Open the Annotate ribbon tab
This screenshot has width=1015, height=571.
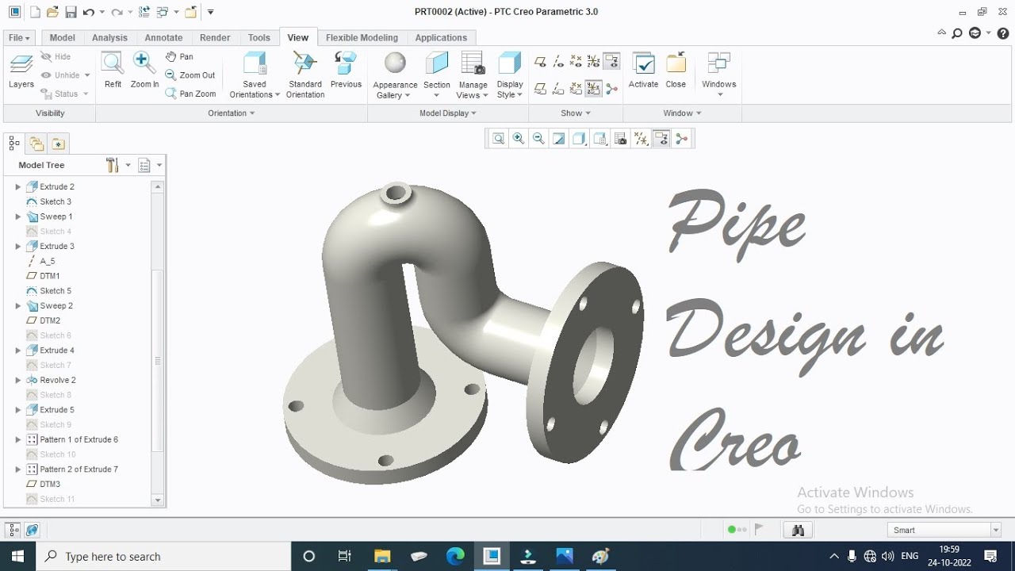(163, 37)
